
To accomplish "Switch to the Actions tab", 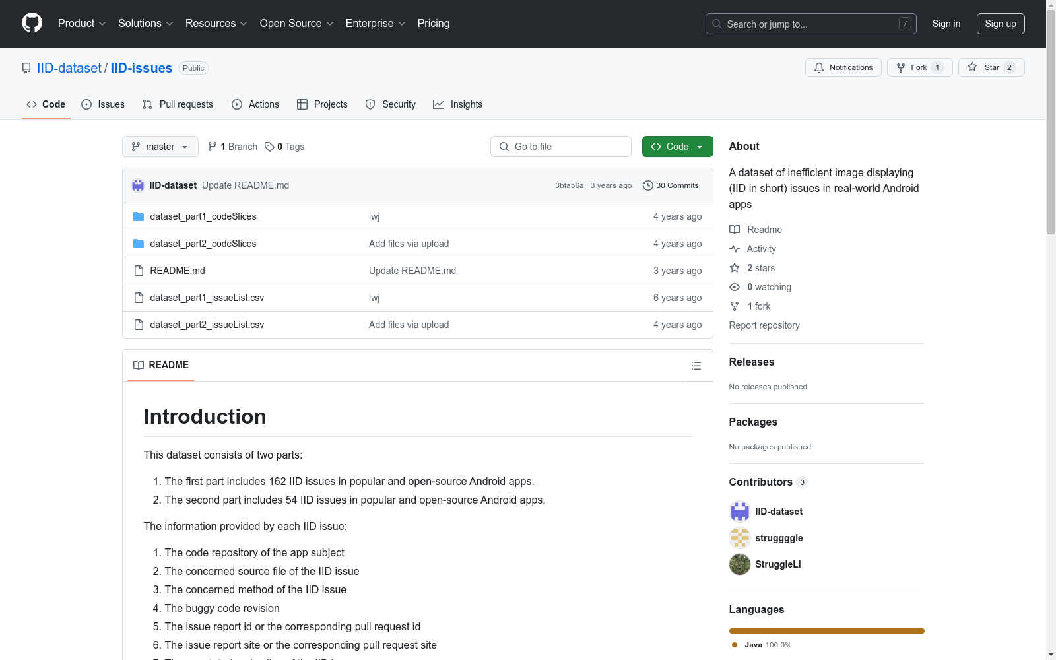I will (x=255, y=104).
